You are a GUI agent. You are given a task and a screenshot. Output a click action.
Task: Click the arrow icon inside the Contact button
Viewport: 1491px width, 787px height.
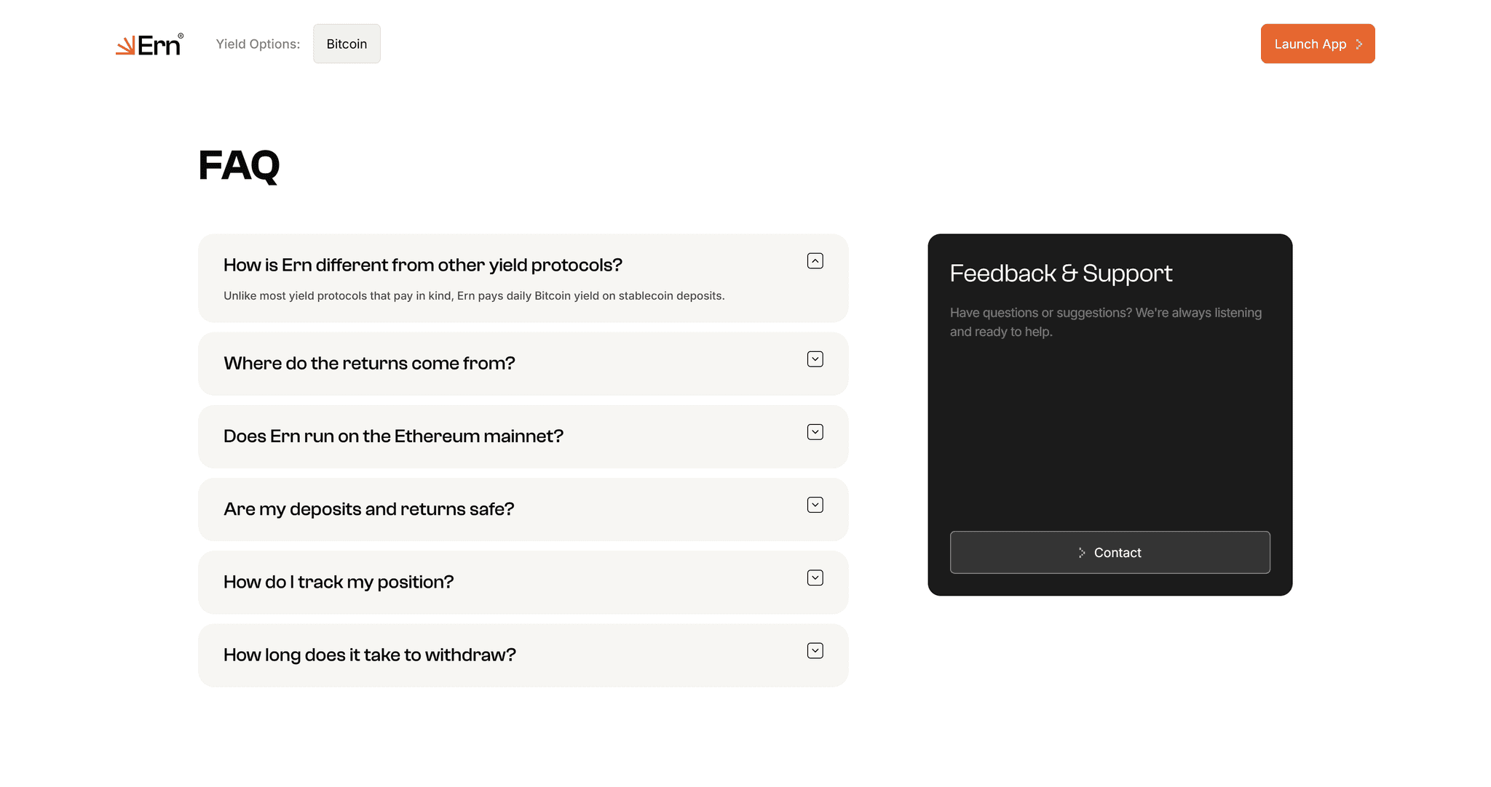coord(1081,552)
